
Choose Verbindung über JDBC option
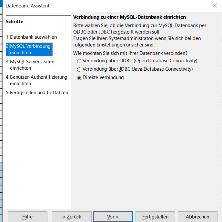pyautogui.click(x=79, y=69)
